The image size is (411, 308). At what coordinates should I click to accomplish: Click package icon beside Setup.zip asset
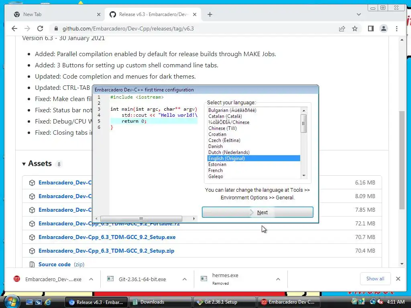32,251
